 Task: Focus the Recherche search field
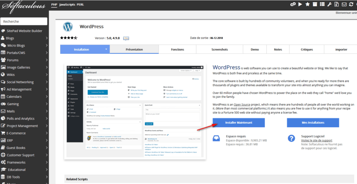tap(24, 21)
